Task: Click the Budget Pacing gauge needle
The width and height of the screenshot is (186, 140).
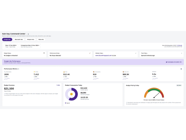Action: tap(157, 95)
